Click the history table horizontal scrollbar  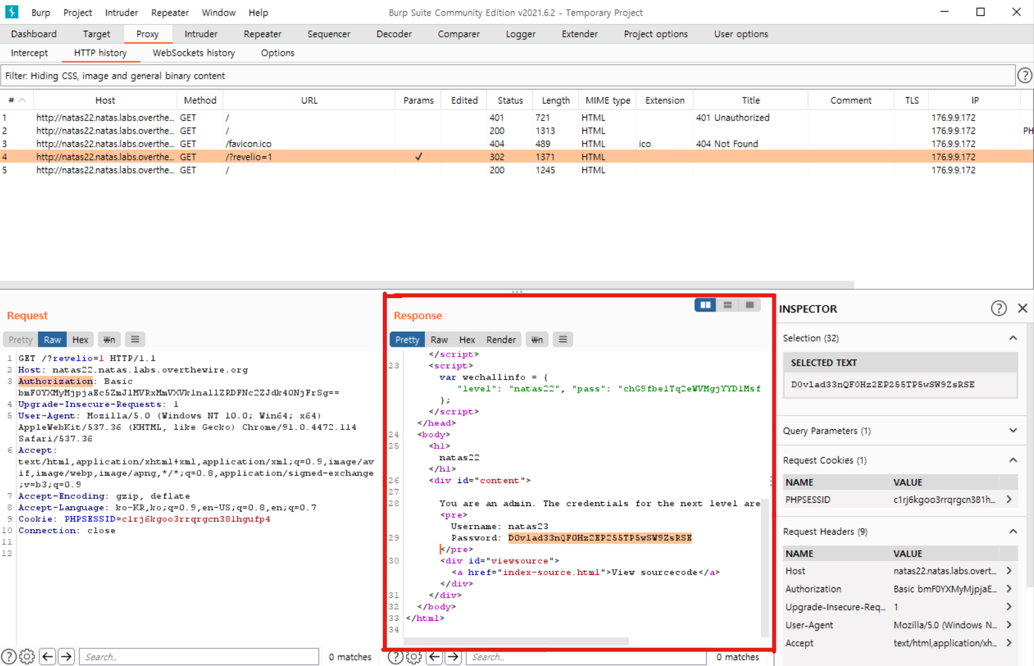coord(427,285)
